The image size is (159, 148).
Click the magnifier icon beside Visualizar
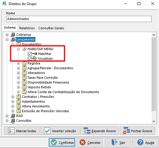click(35, 58)
